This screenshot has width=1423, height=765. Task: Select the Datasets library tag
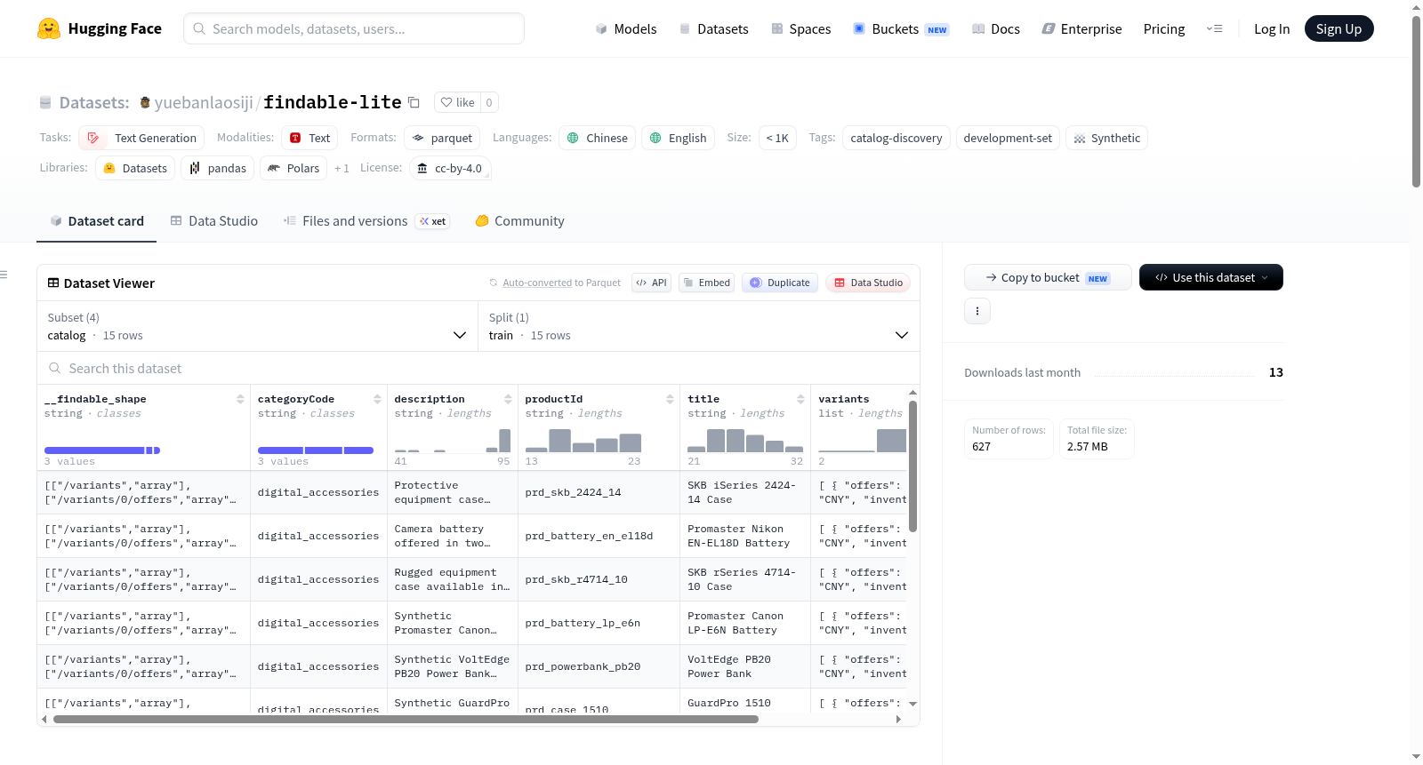(x=135, y=168)
